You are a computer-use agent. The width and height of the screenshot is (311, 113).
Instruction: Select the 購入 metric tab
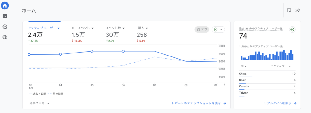pyautogui.click(x=143, y=28)
